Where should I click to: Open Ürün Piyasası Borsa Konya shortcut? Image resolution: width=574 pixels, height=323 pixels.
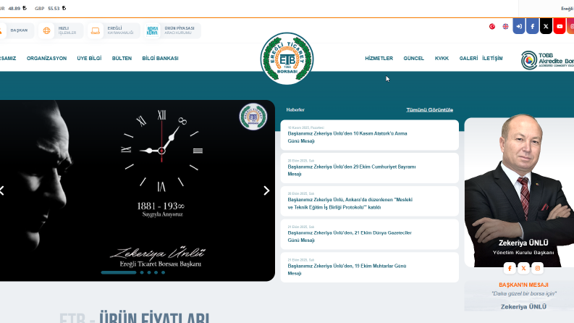(172, 30)
